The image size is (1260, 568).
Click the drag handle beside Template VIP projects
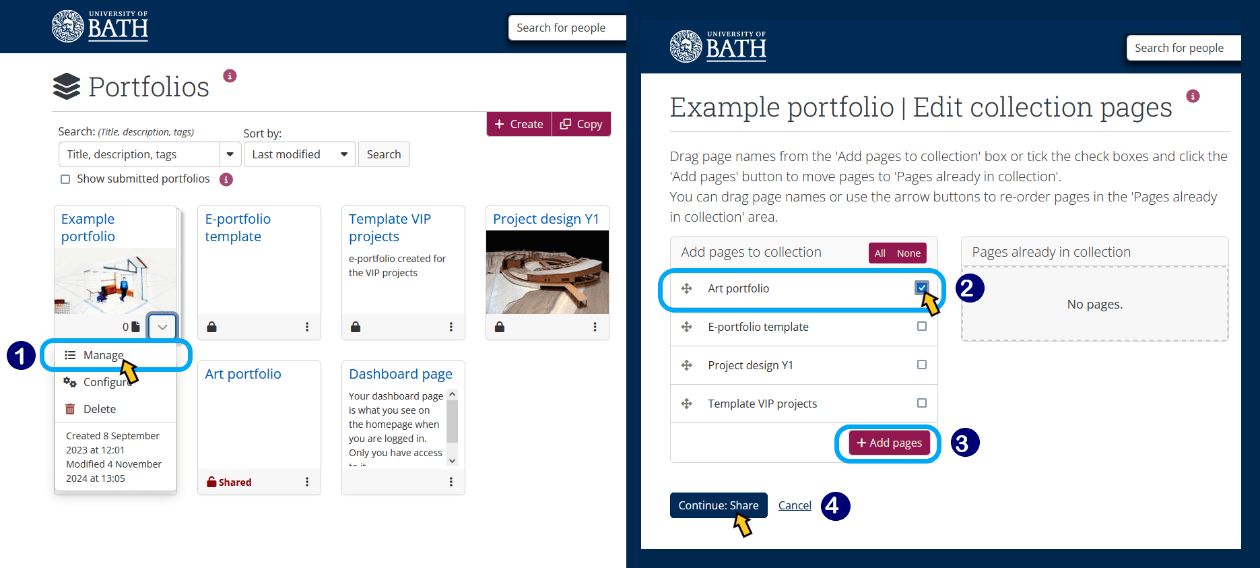point(687,403)
